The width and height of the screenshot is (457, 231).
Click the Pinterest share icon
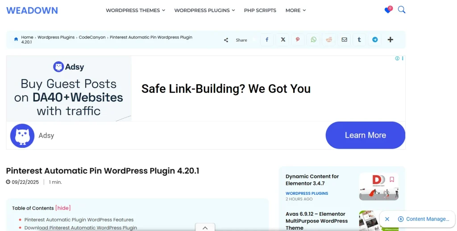298,40
